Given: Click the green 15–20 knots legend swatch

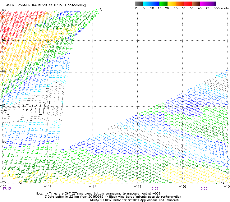Looking at the screenshot, I should [x=163, y=4].
